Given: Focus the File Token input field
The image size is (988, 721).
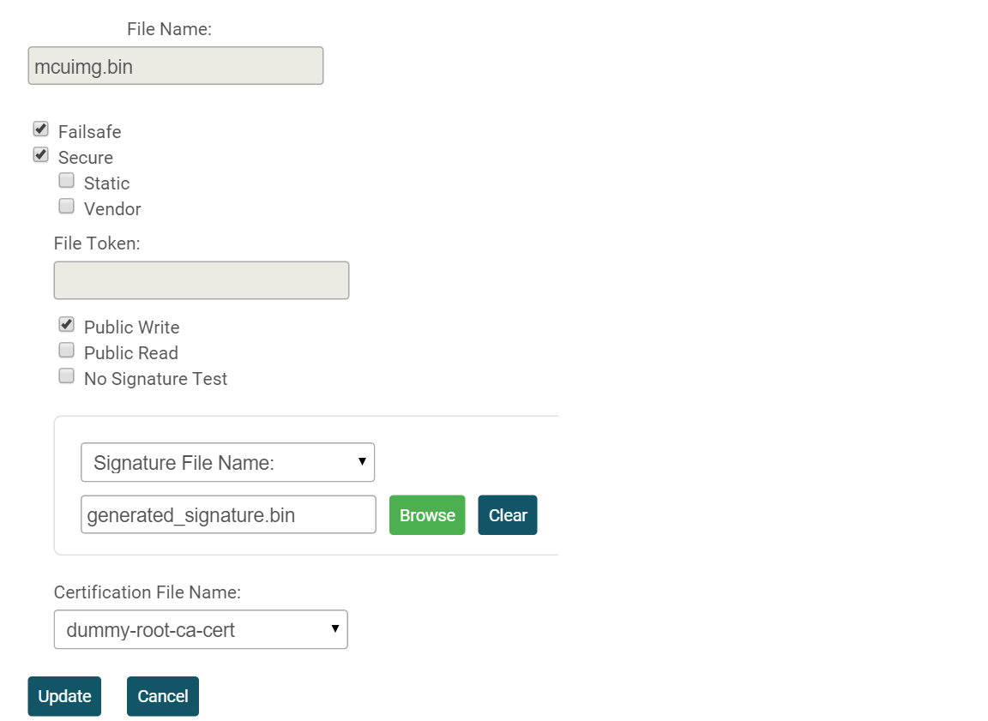Looking at the screenshot, I should tap(202, 280).
